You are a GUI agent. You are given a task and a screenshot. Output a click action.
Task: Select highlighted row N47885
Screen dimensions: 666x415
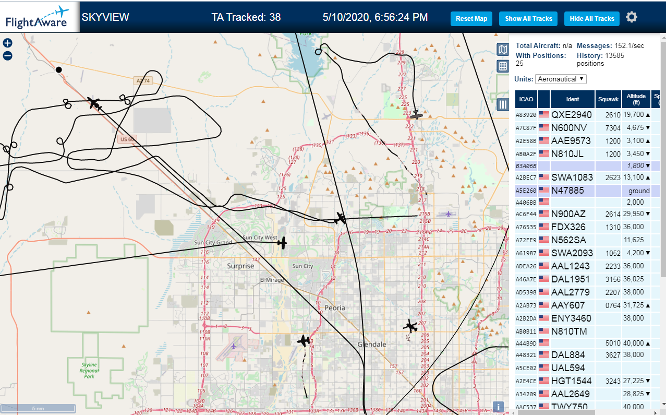tap(587, 191)
